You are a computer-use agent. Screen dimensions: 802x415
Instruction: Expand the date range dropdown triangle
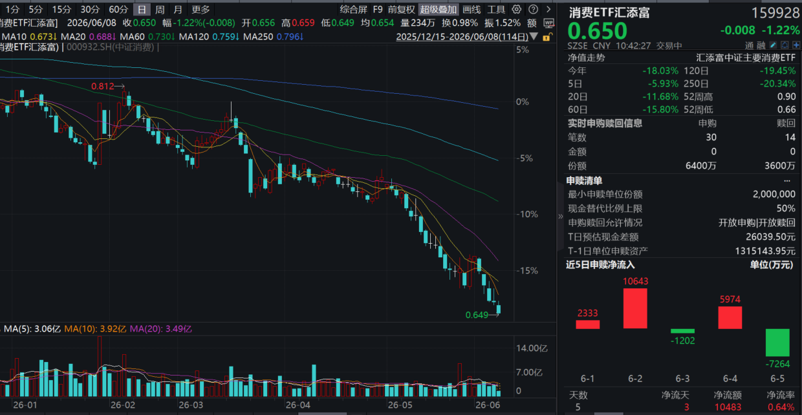[534, 37]
